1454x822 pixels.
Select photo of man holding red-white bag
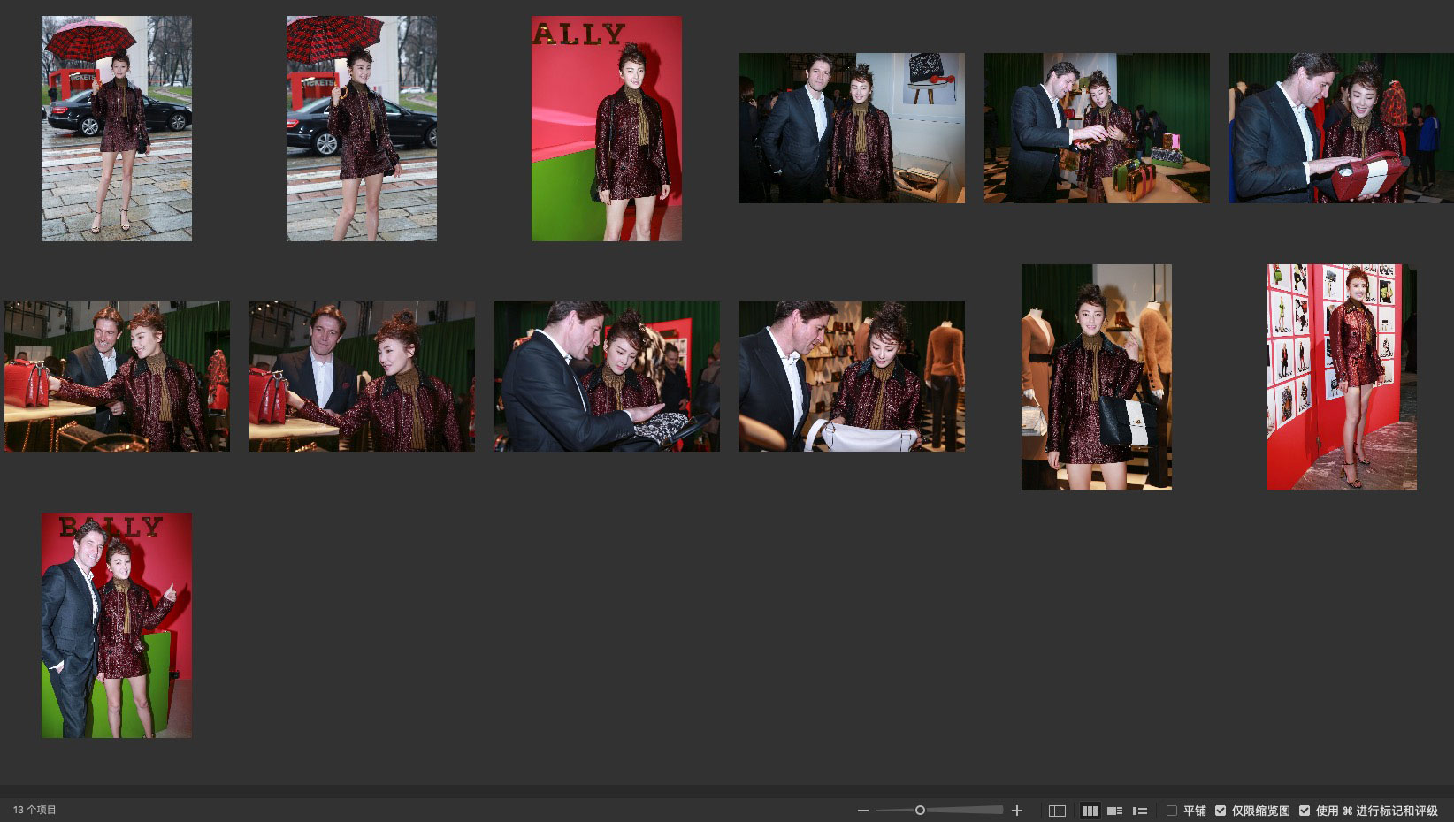pyautogui.click(x=1341, y=128)
